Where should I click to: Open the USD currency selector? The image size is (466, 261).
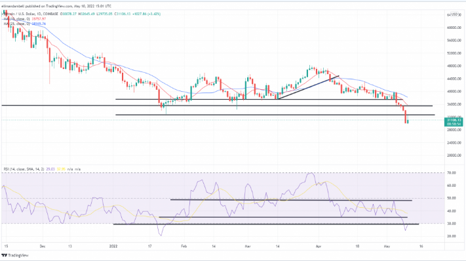point(455,14)
